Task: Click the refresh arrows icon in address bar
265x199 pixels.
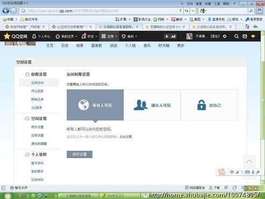Action: click(x=187, y=11)
